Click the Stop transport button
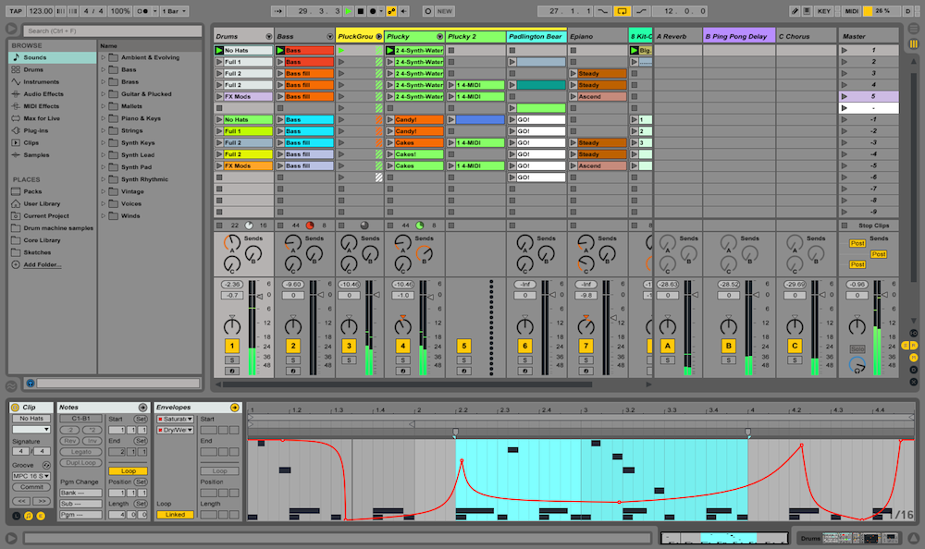 pos(360,11)
